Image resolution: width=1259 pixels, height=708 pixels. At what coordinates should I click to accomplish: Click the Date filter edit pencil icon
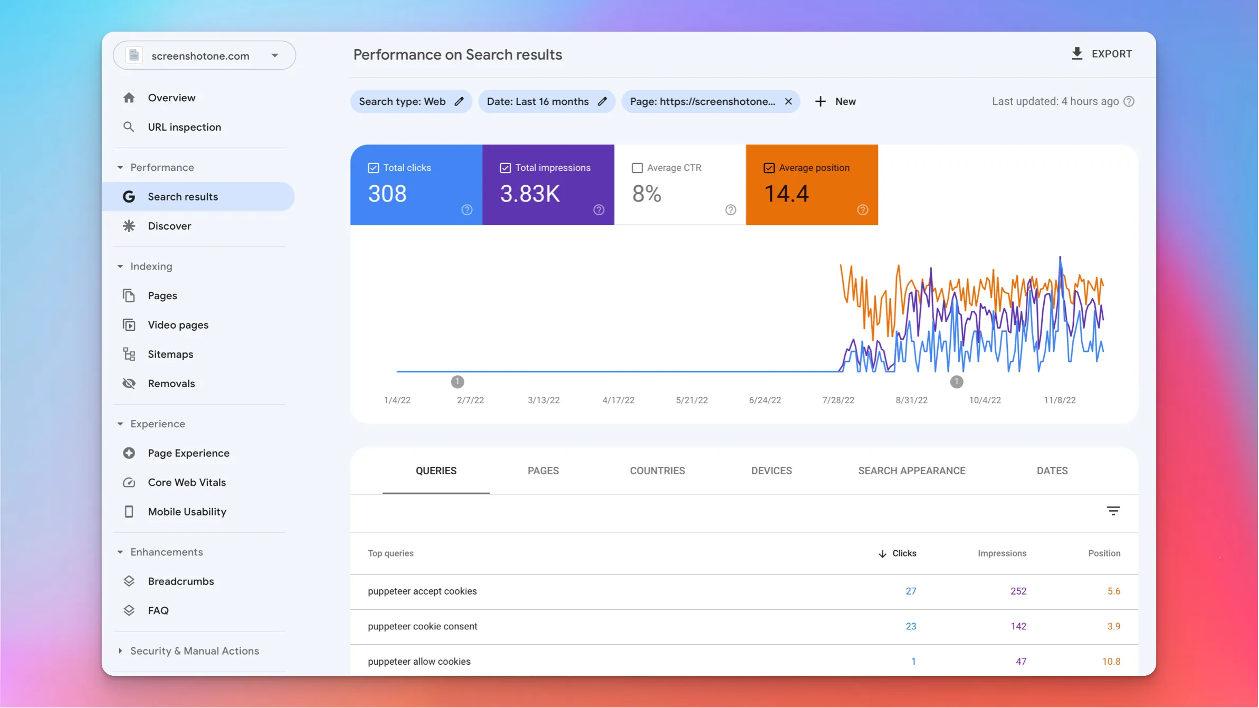click(x=603, y=101)
